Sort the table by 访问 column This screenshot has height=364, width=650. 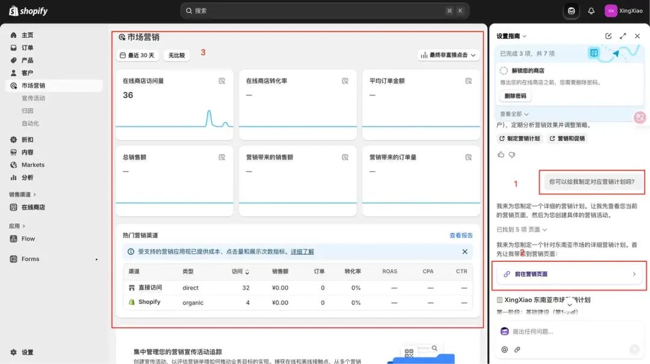240,271
